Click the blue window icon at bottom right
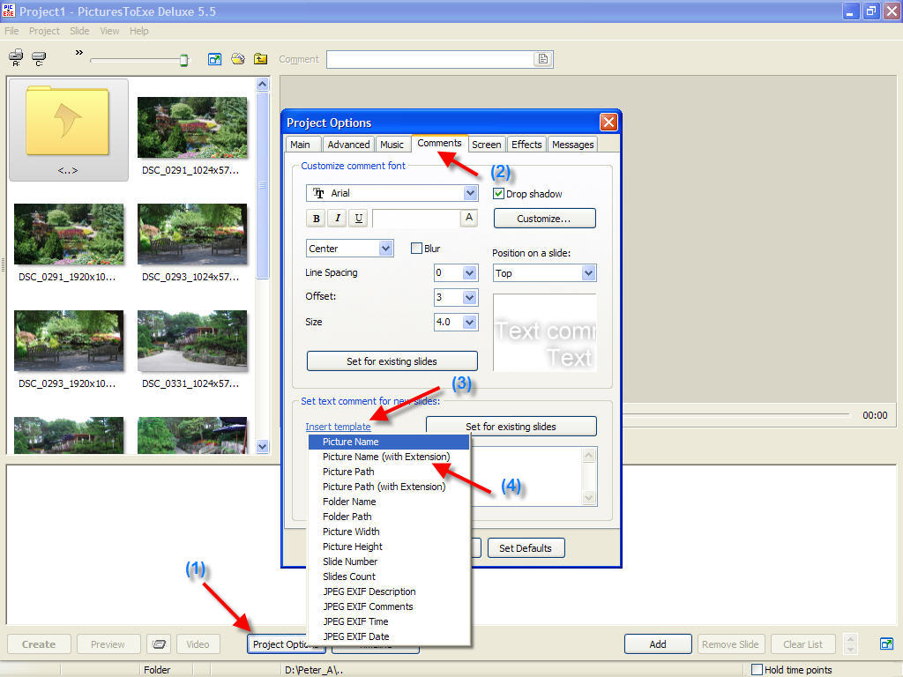 click(x=887, y=644)
